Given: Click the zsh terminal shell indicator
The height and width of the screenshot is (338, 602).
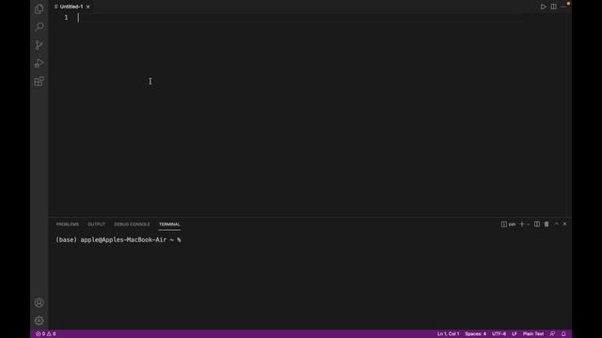Looking at the screenshot, I should click(x=508, y=224).
